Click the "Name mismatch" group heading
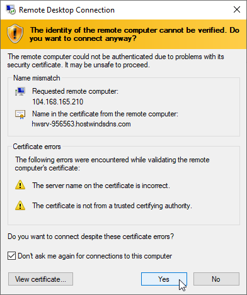 tap(37, 78)
